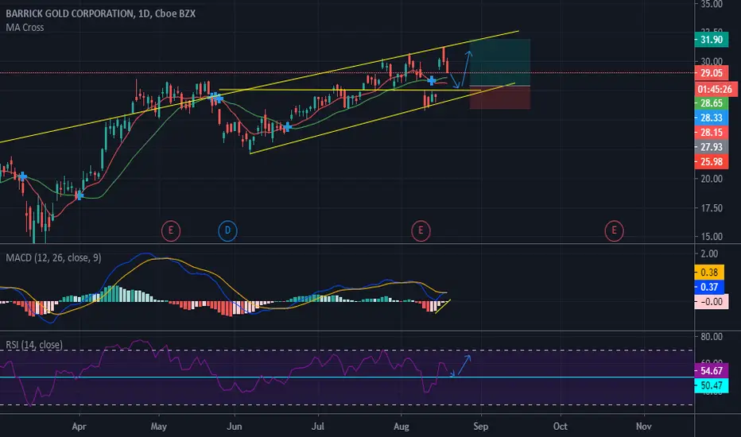Screen dimensions: 741x437
Task: Open the August earnings E marker
Action: (421, 231)
